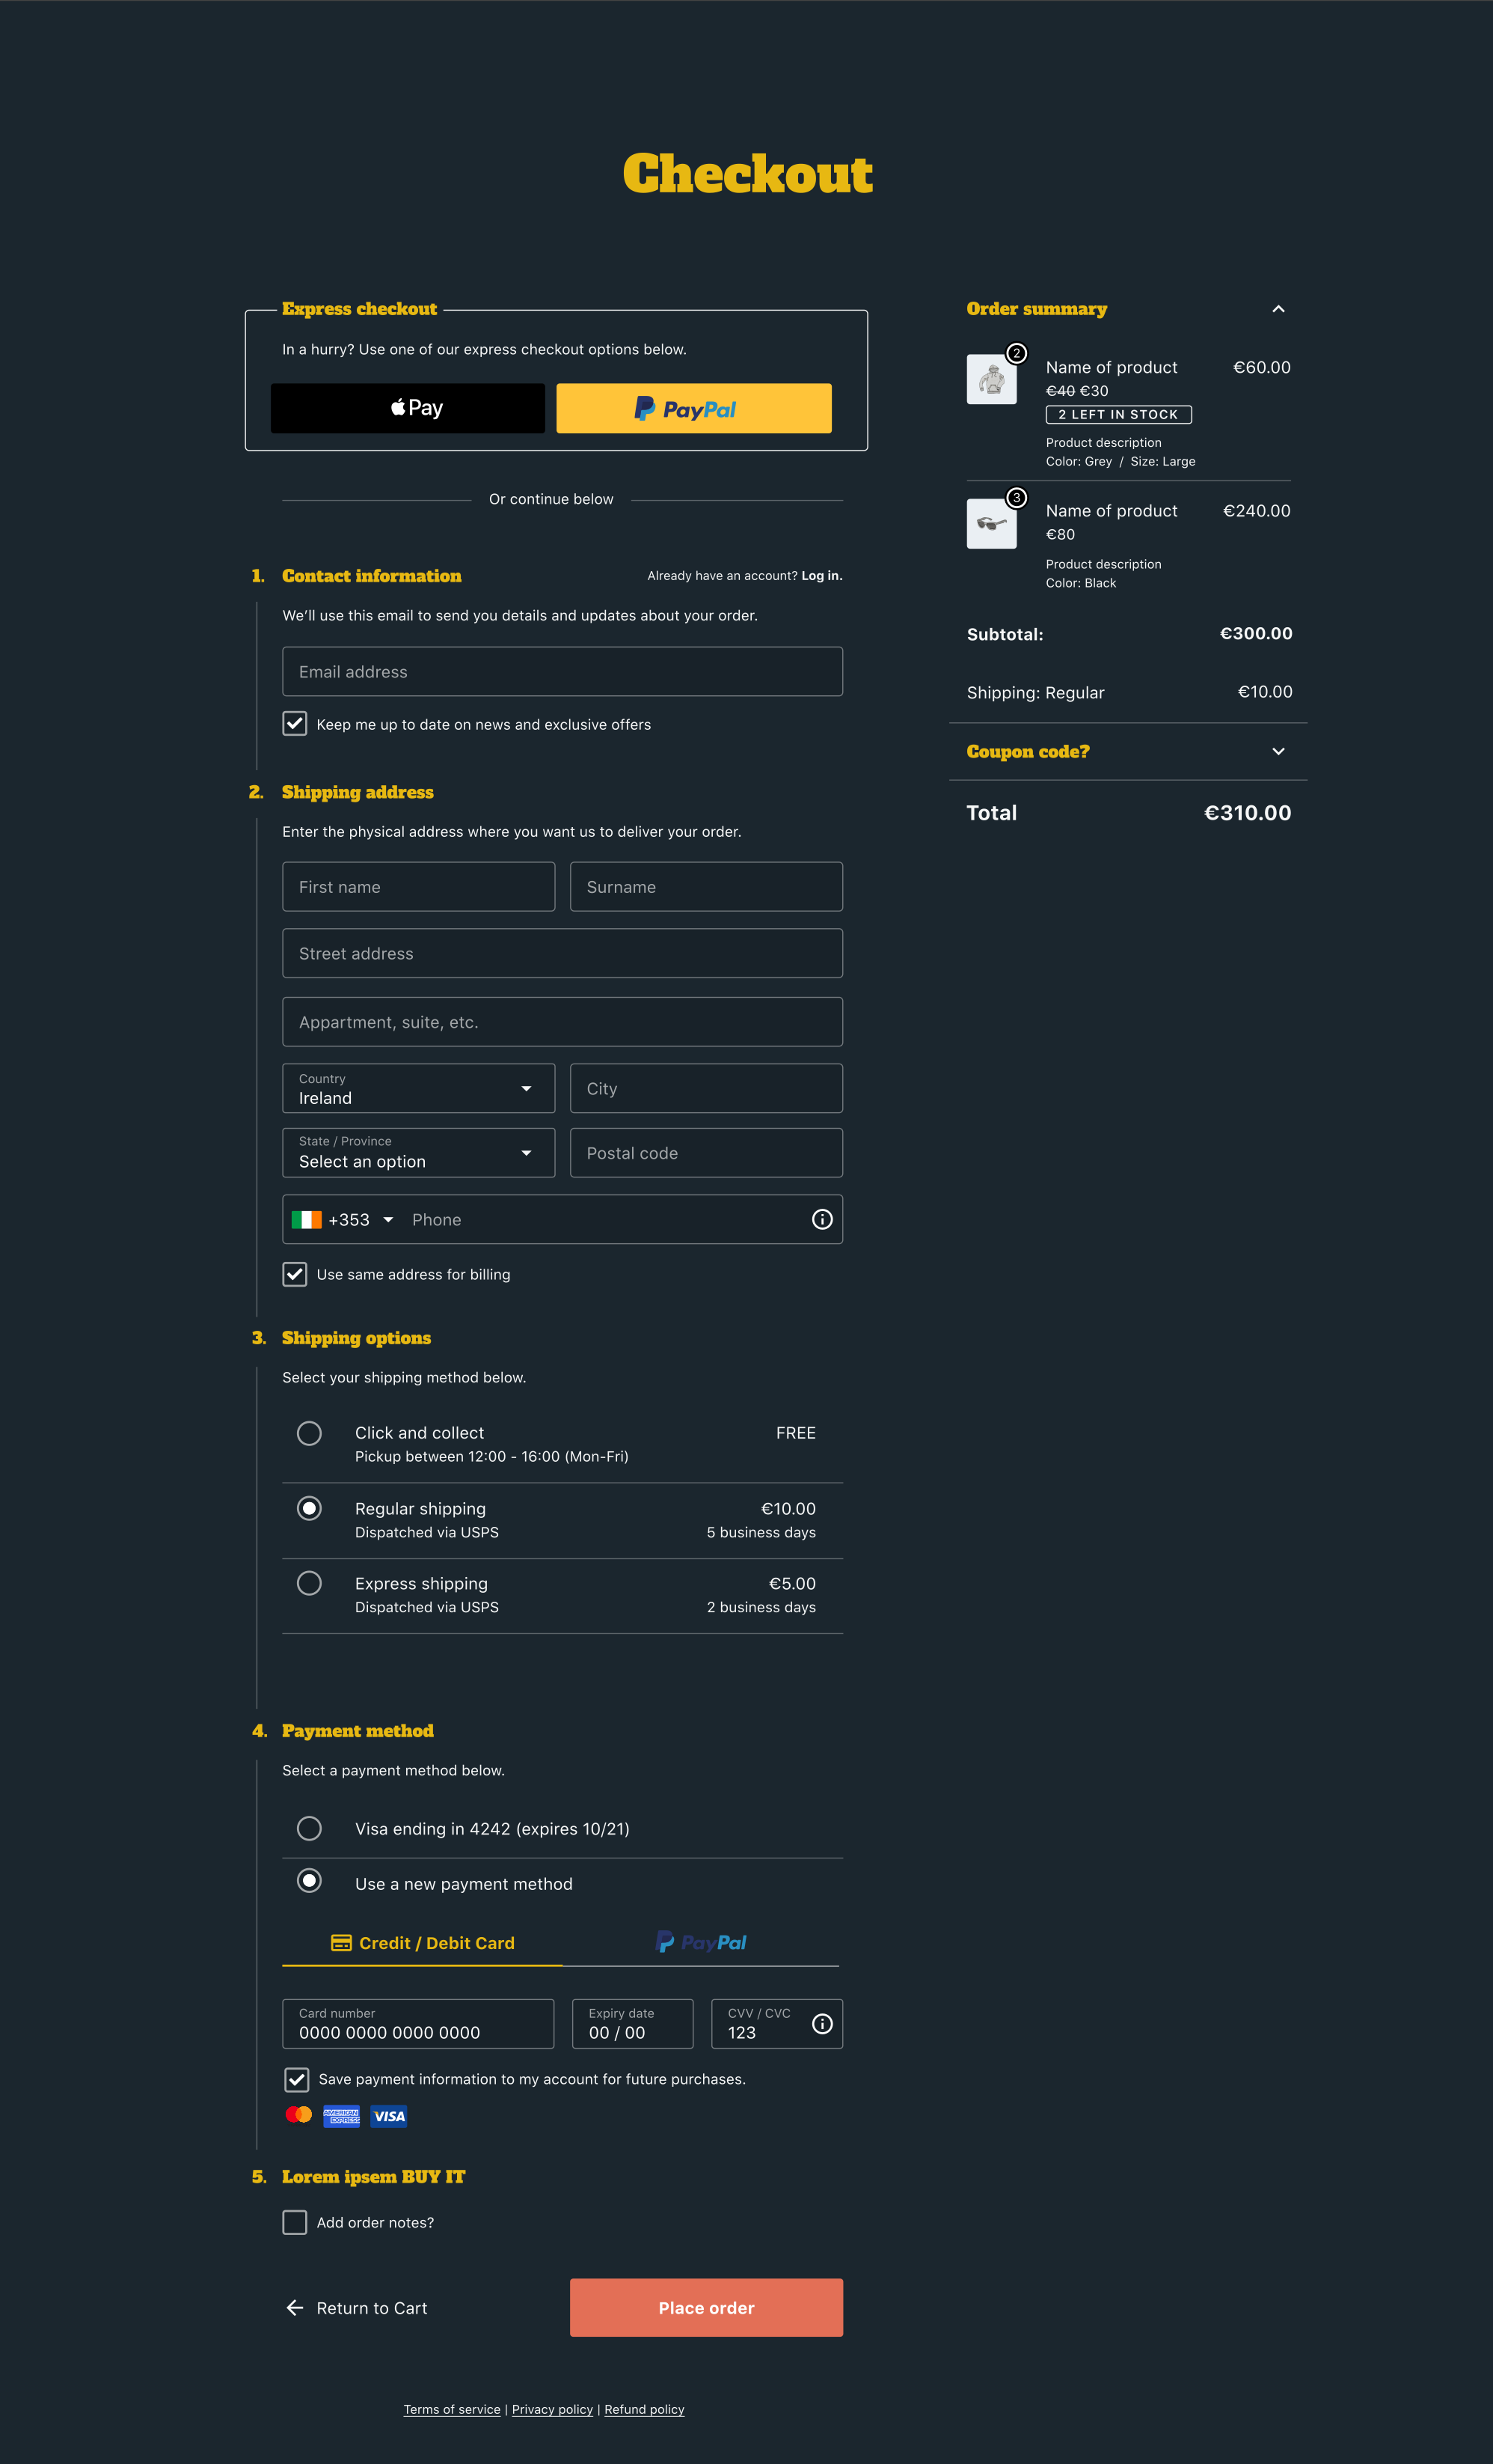Click the Email address input field
The height and width of the screenshot is (2464, 1493).
(x=562, y=671)
